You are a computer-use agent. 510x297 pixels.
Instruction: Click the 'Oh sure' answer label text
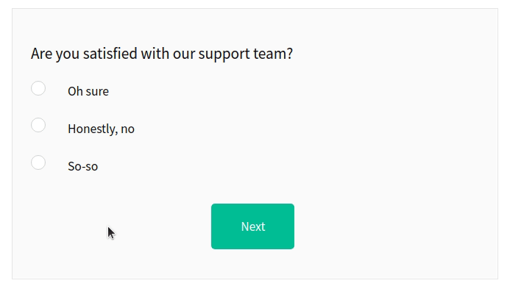[88, 91]
